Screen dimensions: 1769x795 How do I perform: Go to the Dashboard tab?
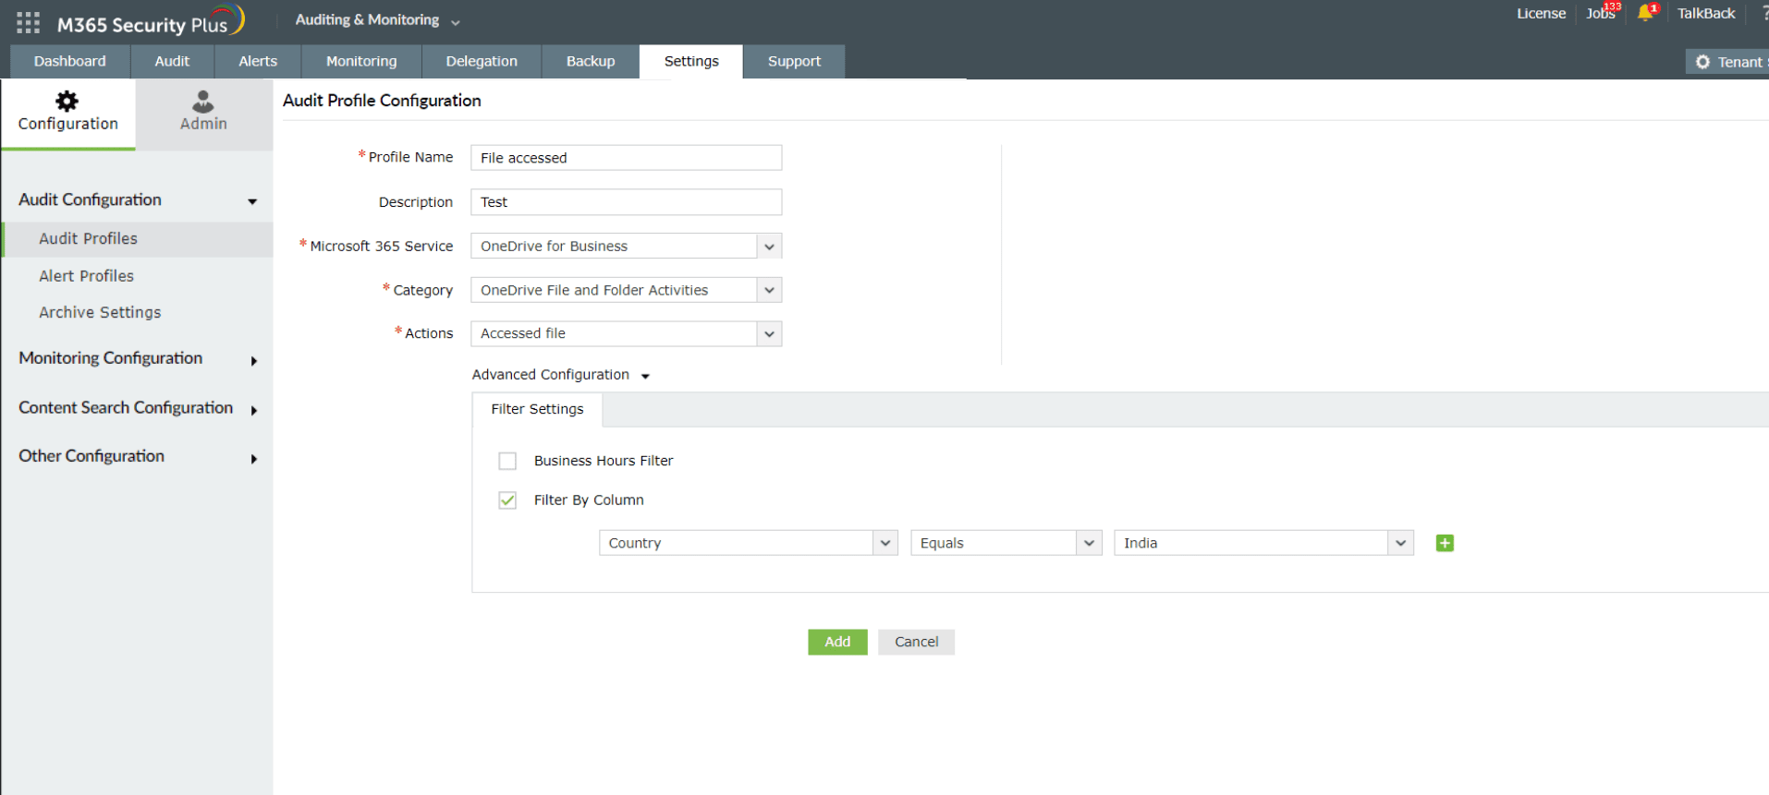[70, 62]
